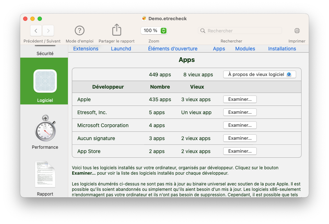This screenshot has width=329, height=224.
Task: Select Sécurité in the sidebar
Action: pos(45,54)
